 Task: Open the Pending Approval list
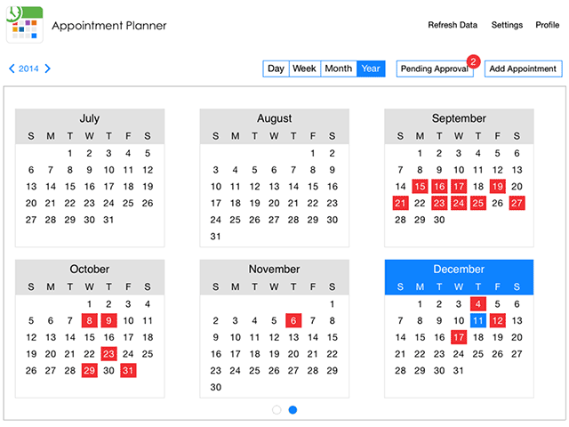click(434, 68)
